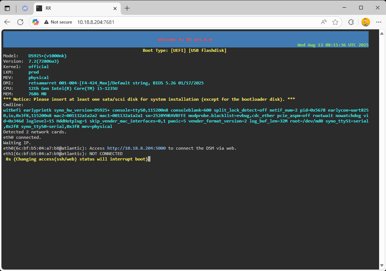The height and width of the screenshot is (271, 386).
Task: Click the 'eth0 connected.' line
Action: point(22,137)
